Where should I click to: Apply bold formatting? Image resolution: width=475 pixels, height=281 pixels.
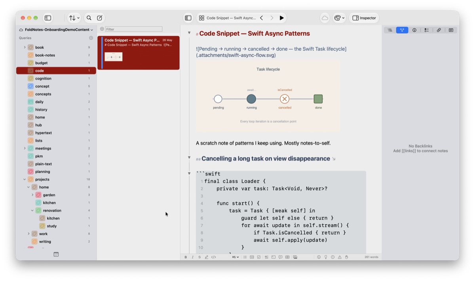(186, 257)
